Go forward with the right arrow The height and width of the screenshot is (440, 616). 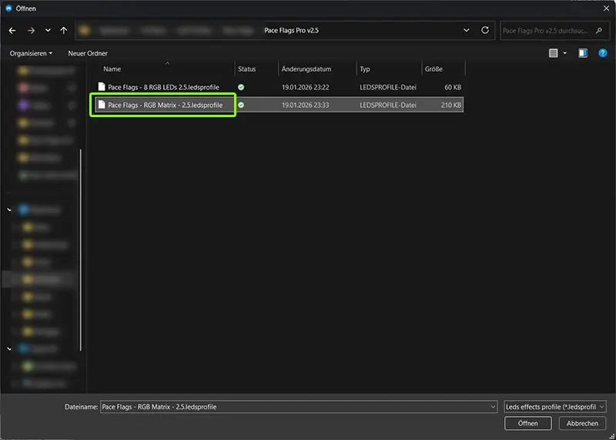tap(31, 30)
